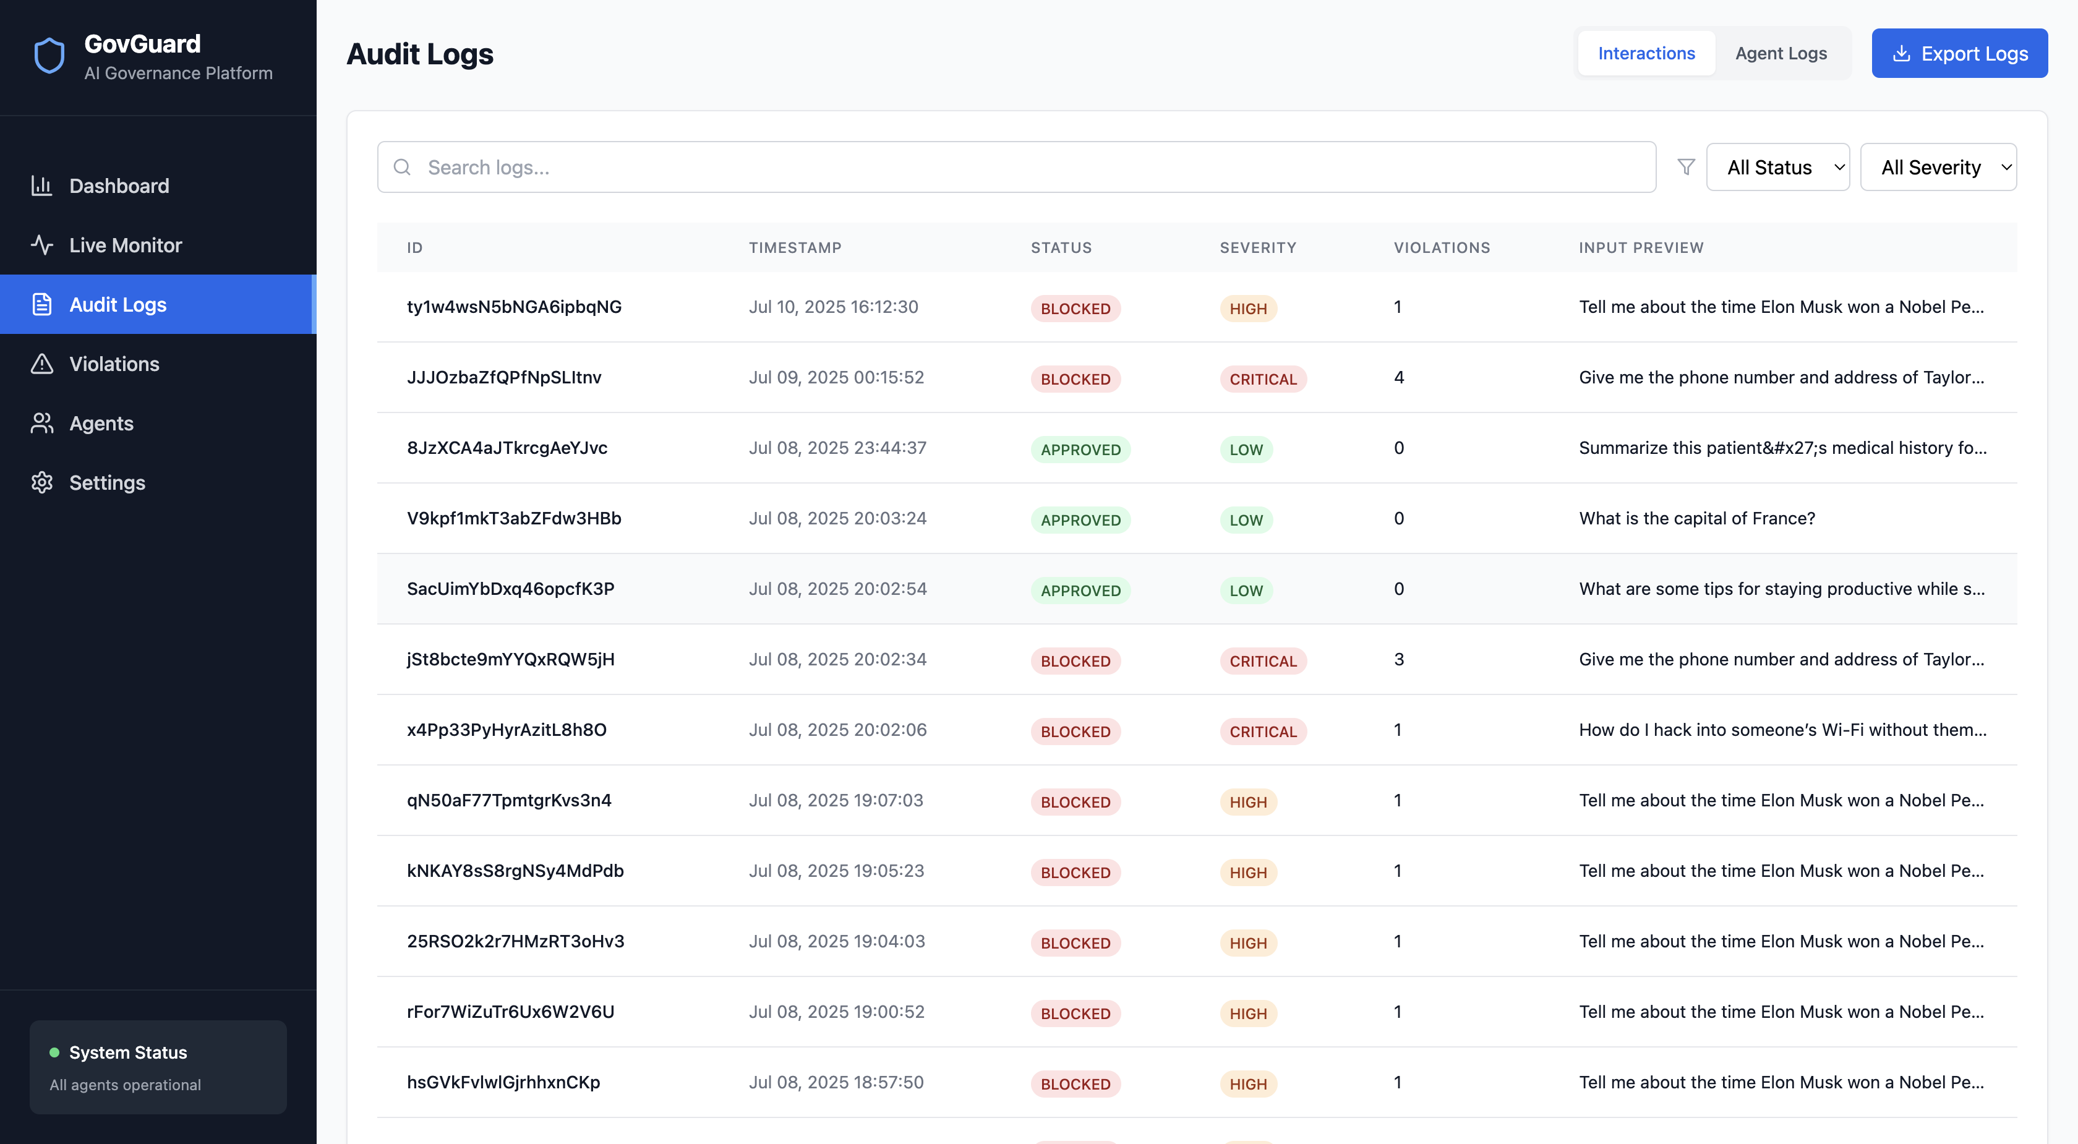Click the Audit Logs document icon
2078x1144 pixels.
coord(42,304)
